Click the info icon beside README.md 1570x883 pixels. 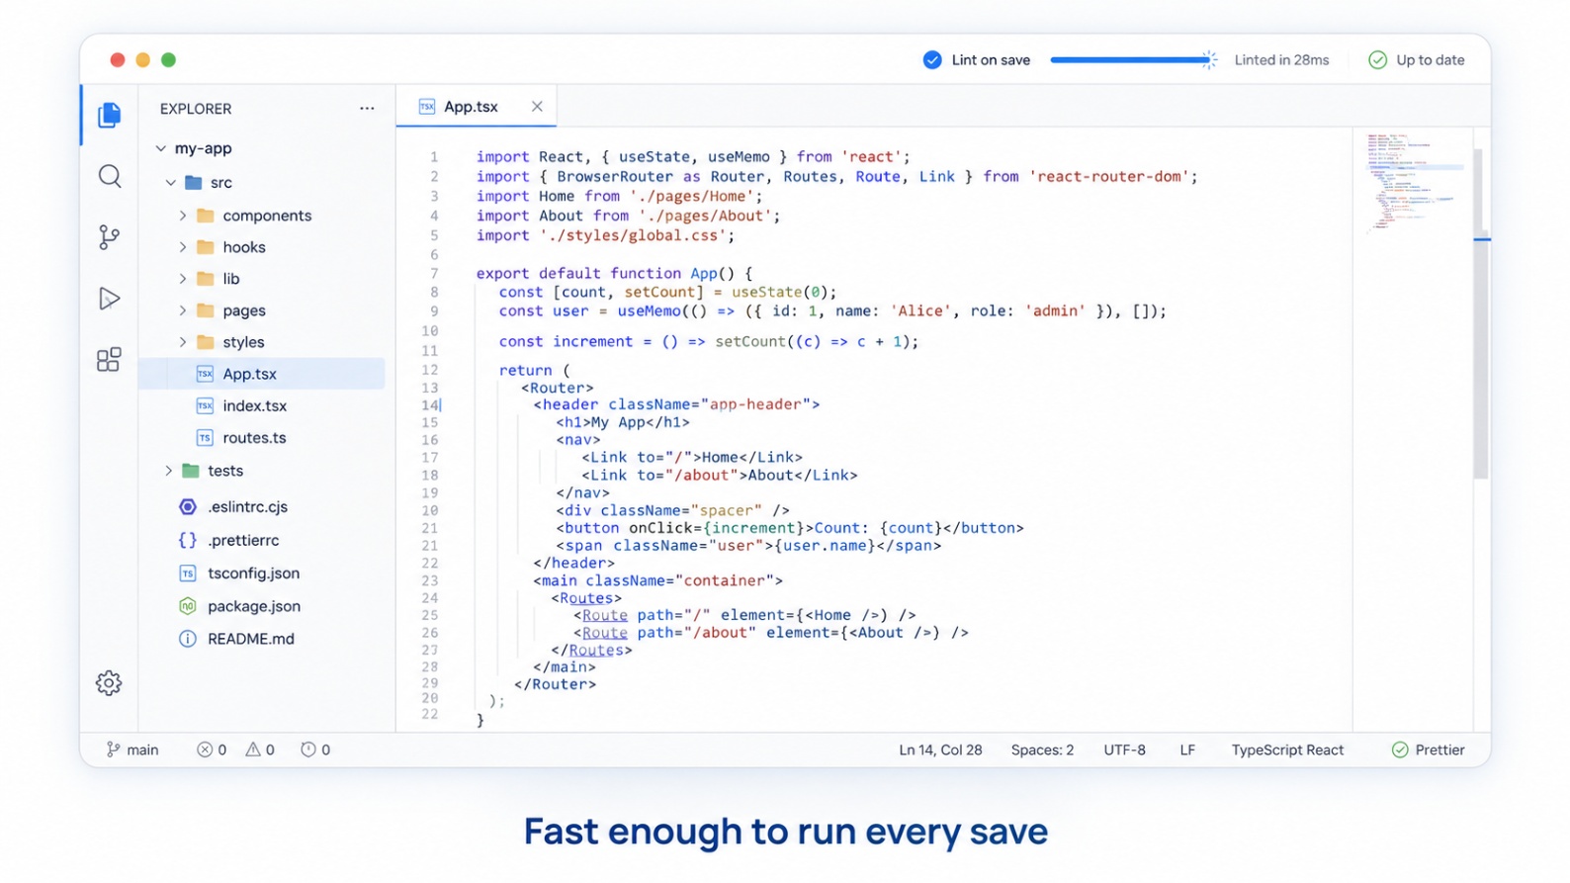(x=188, y=639)
